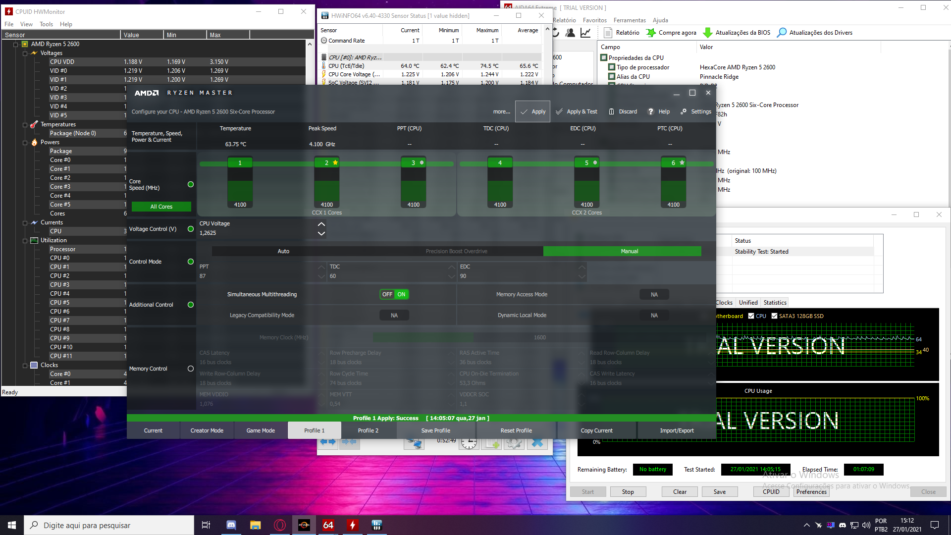Viewport: 951px width, 535px height.
Task: Open Ryzen Master Help question mark
Action: (651, 112)
